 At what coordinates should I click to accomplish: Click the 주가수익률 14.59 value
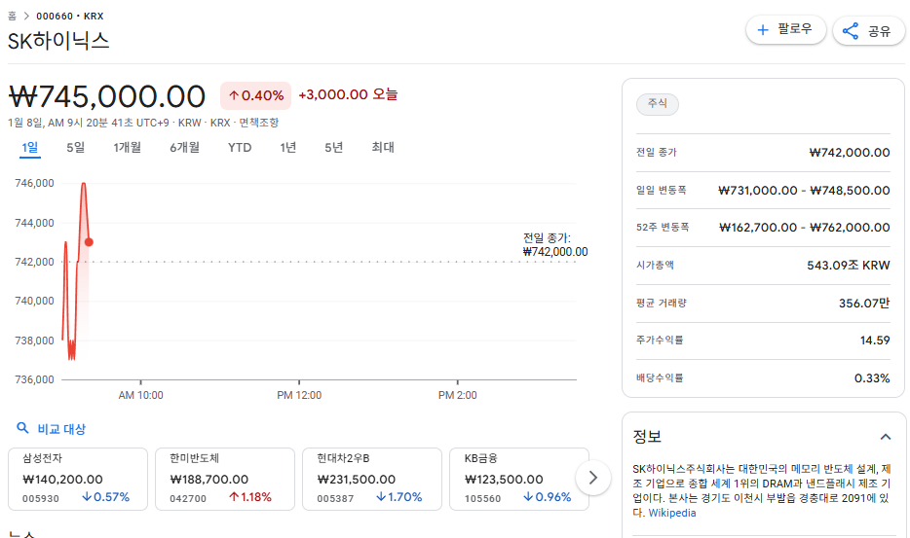point(875,341)
